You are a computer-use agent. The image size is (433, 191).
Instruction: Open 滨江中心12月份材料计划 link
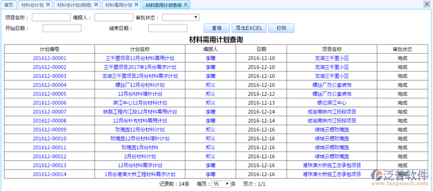(140, 103)
